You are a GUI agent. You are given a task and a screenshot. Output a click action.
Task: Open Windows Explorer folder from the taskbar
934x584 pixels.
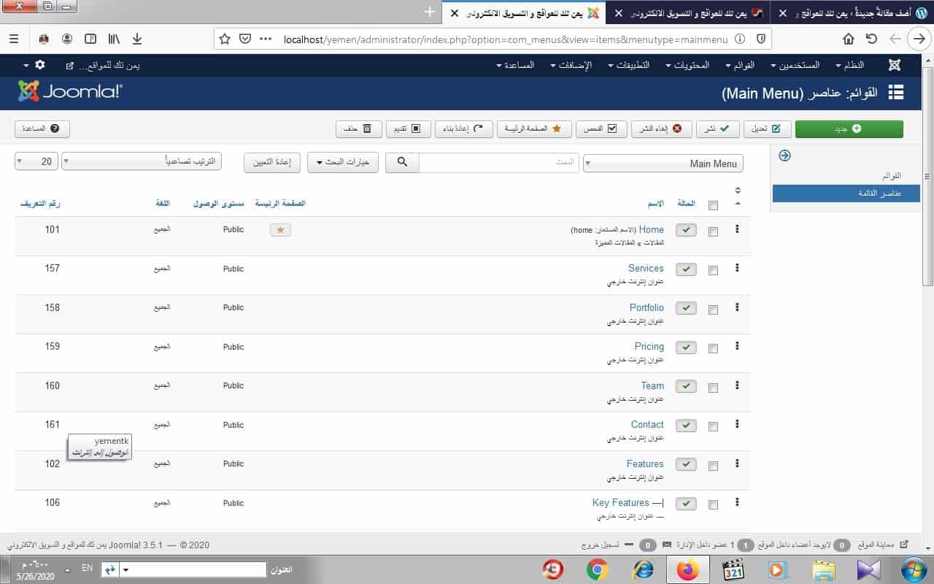pos(823,569)
